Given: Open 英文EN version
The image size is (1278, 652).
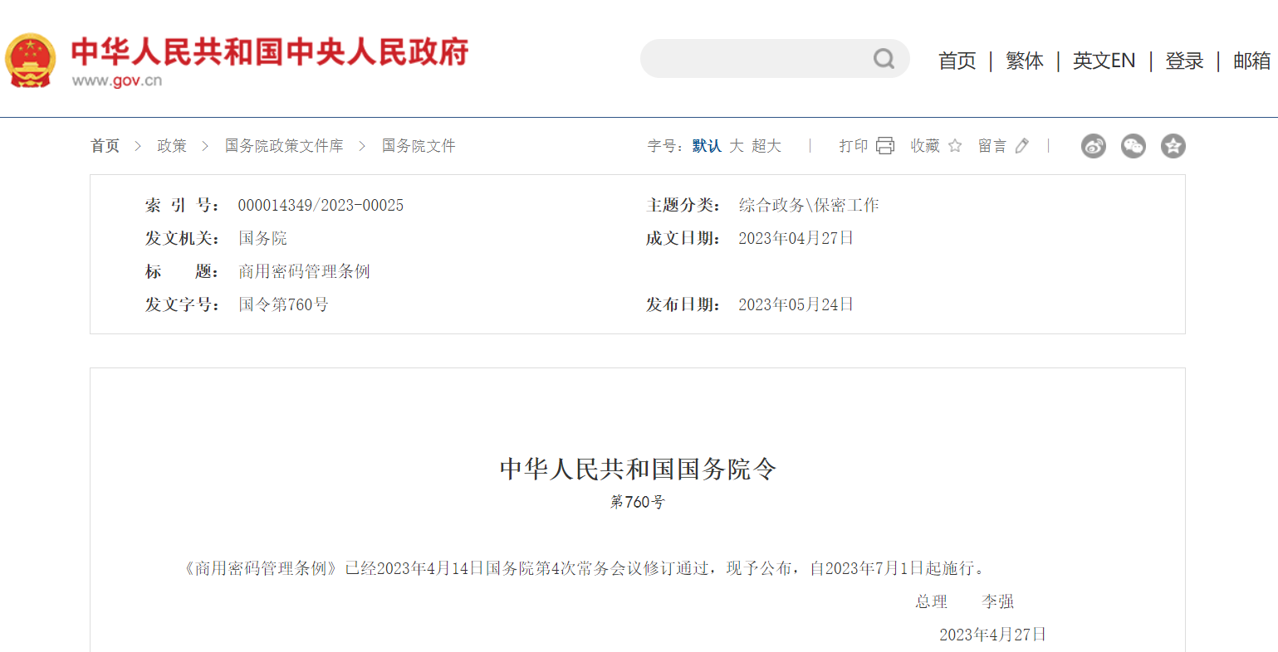Looking at the screenshot, I should coord(1104,61).
